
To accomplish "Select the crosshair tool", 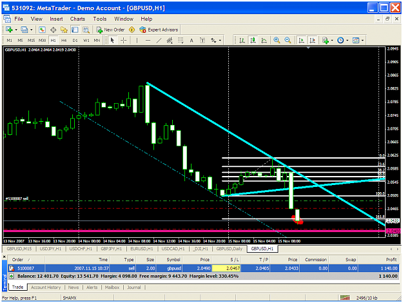I will 124,41.
